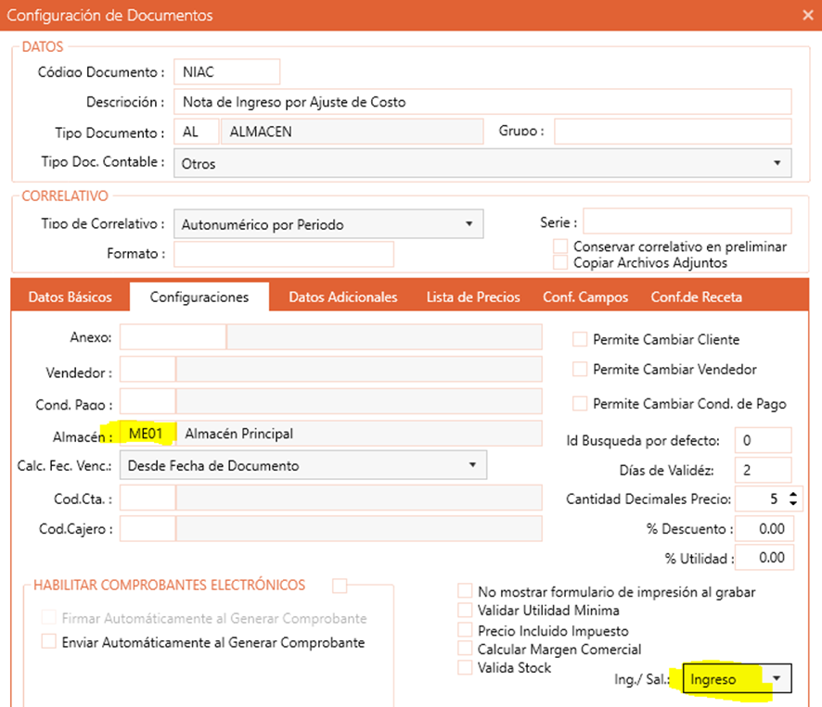Check the Habilitar Comprobantes Electrónicos box
This screenshot has height=707, width=822.
pyautogui.click(x=340, y=586)
